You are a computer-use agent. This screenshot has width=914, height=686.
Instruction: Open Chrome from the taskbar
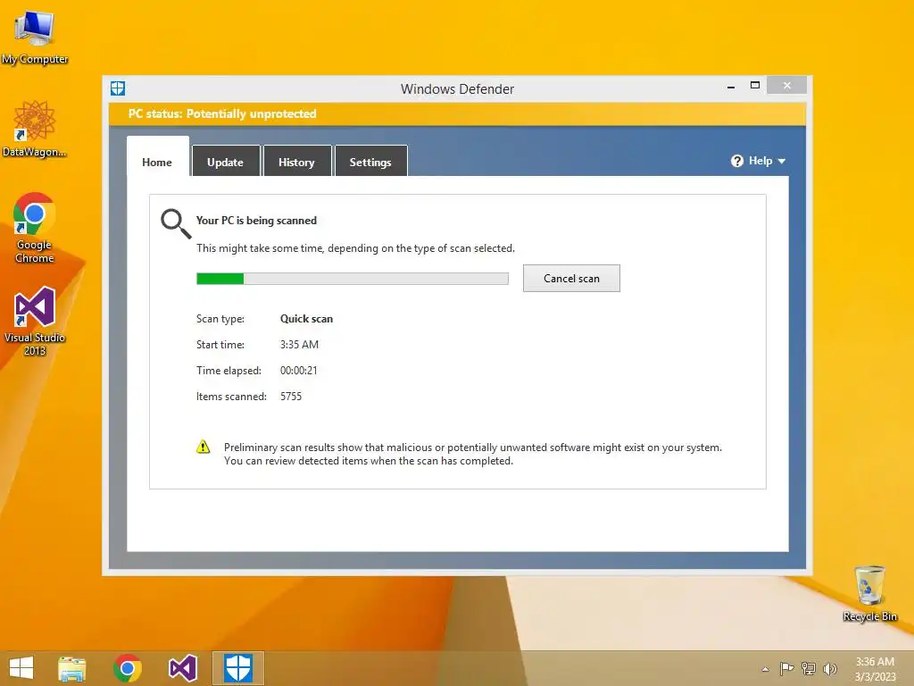click(x=128, y=668)
